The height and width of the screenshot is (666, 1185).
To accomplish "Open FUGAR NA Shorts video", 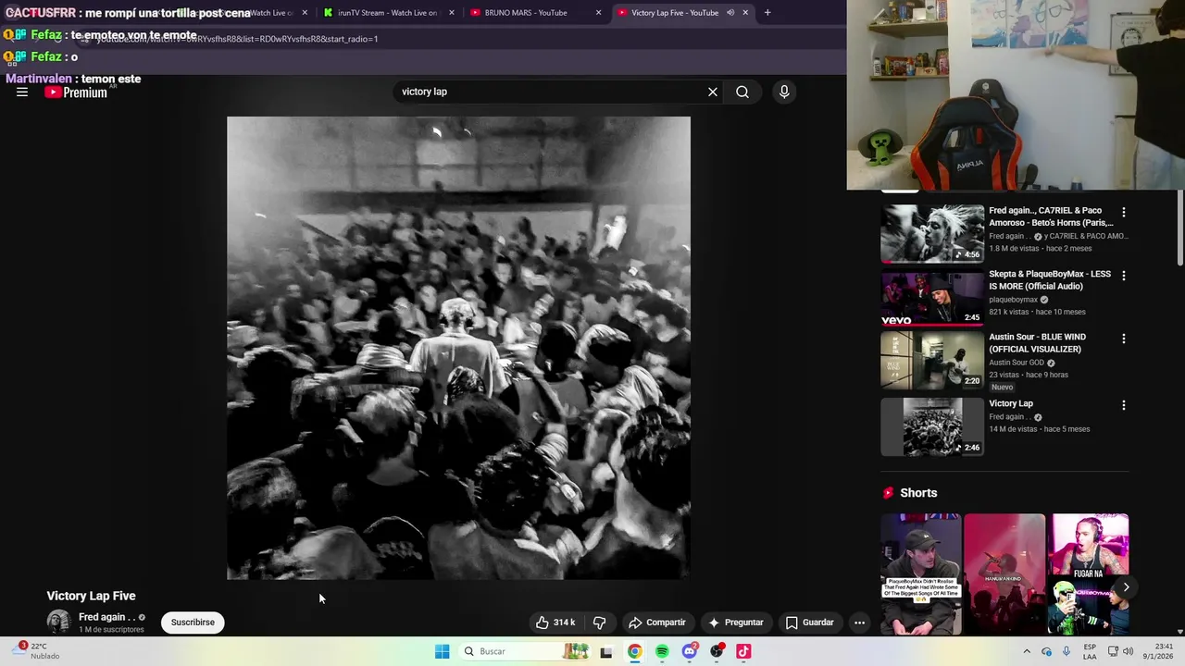I will click(1088, 573).
